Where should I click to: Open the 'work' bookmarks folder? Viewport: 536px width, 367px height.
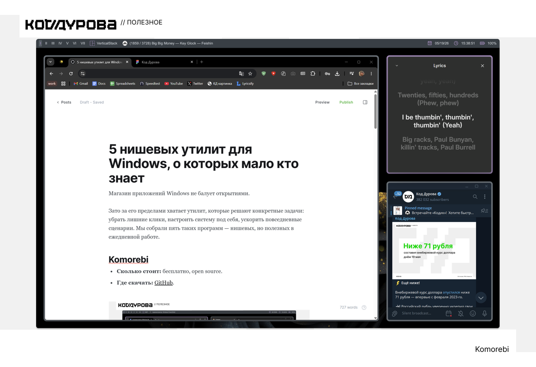(52, 83)
